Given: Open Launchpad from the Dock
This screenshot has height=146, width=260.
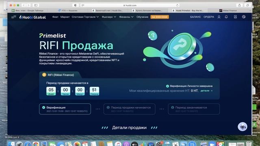Looking at the screenshot, I should 19,144.
